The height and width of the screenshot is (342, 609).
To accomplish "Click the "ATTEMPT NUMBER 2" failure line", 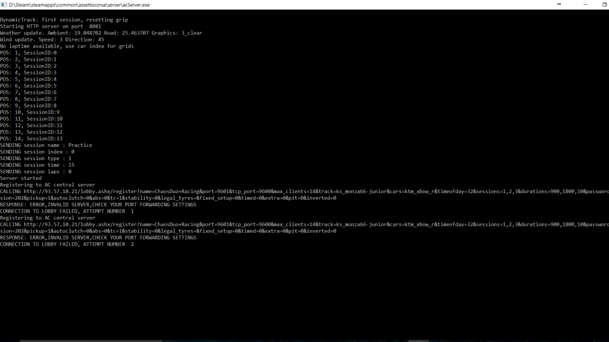I will [x=67, y=244].
